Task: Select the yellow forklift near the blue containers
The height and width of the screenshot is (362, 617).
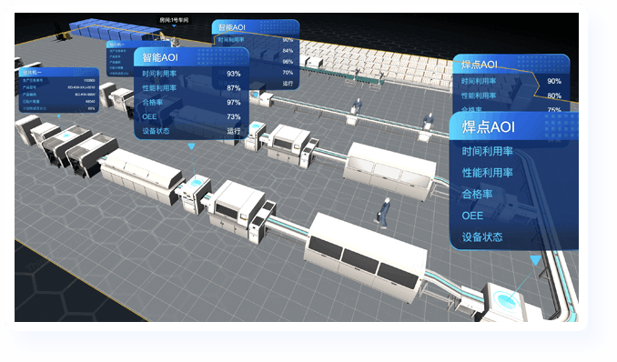Action: pos(63,31)
